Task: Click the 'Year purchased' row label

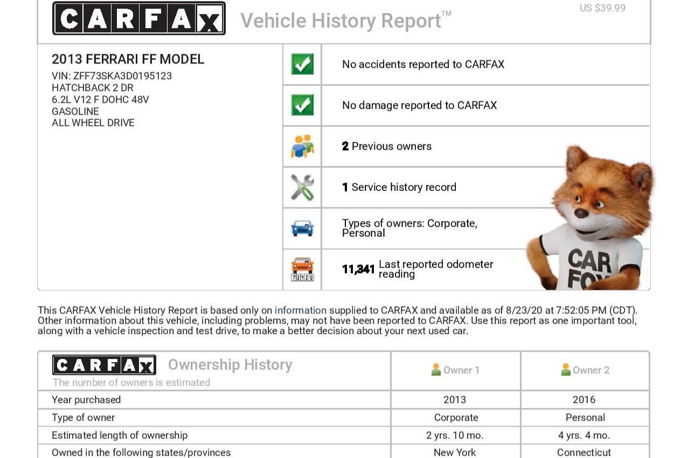Action: [86, 400]
